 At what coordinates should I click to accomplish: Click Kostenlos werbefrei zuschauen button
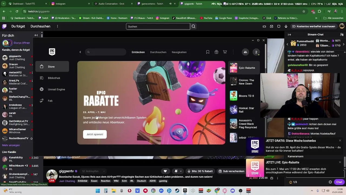(x=313, y=26)
